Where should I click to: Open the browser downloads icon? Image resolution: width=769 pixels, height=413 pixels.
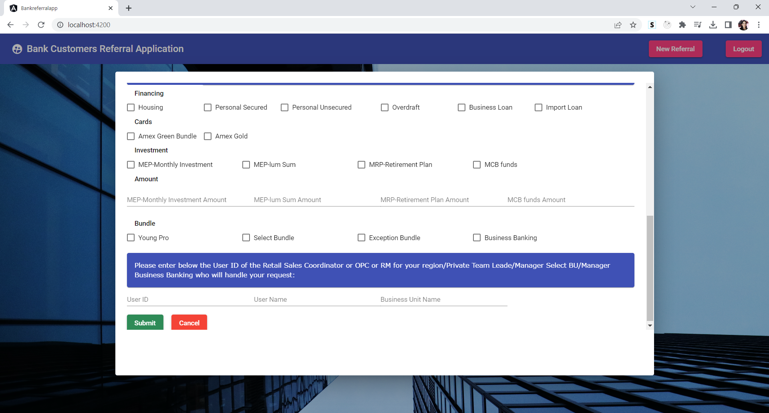[x=713, y=25]
